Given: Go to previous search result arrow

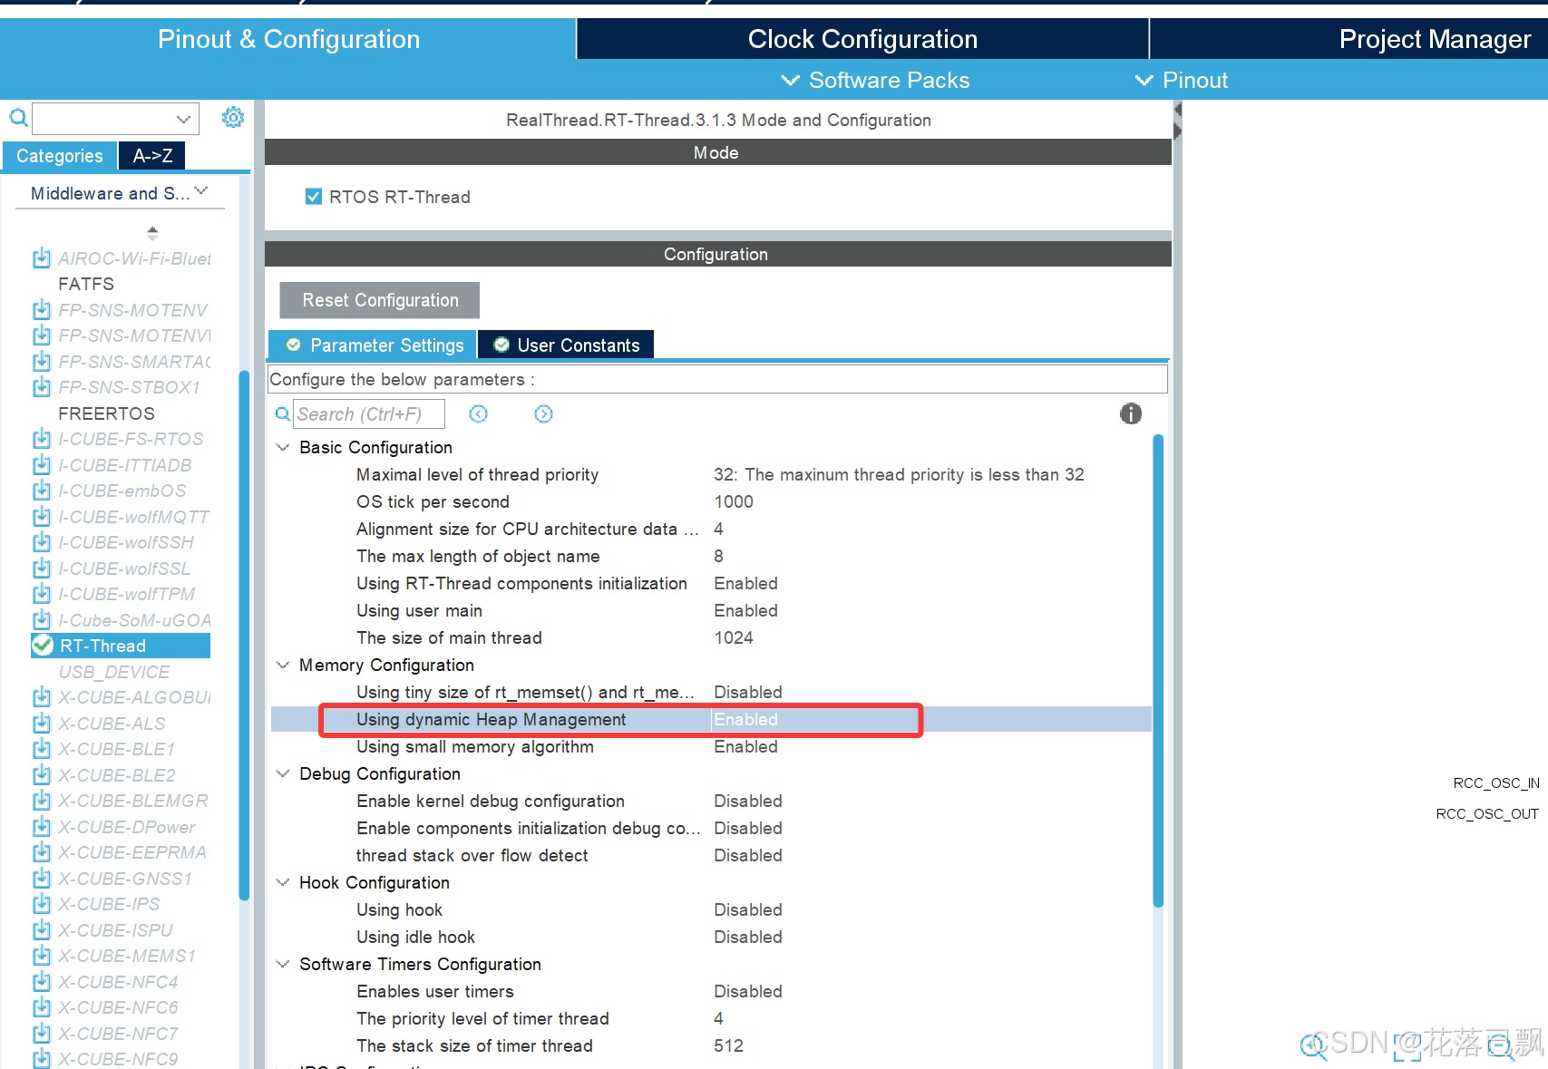Looking at the screenshot, I should coord(478,414).
